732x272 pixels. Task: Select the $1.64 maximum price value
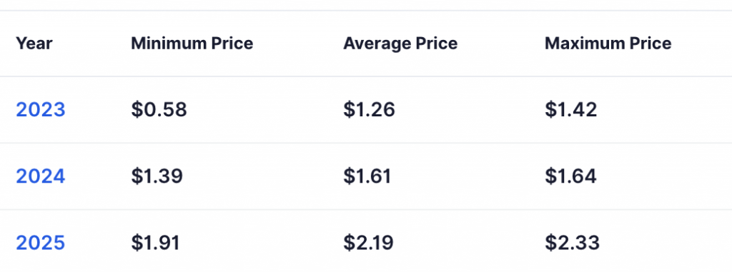[570, 176]
